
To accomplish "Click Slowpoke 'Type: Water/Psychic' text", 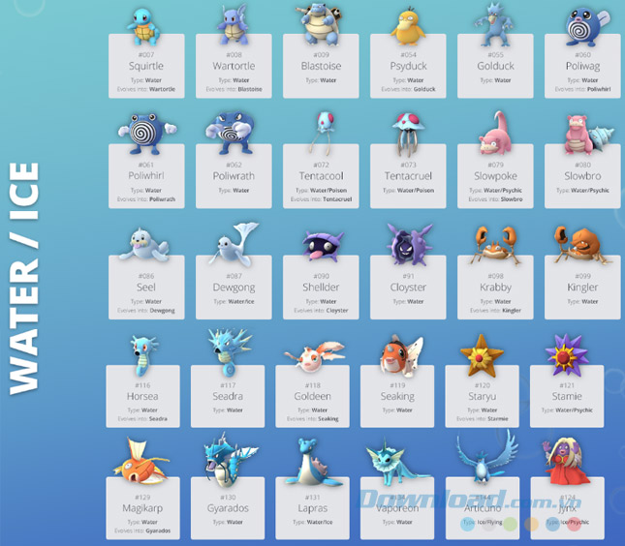I will tap(495, 191).
